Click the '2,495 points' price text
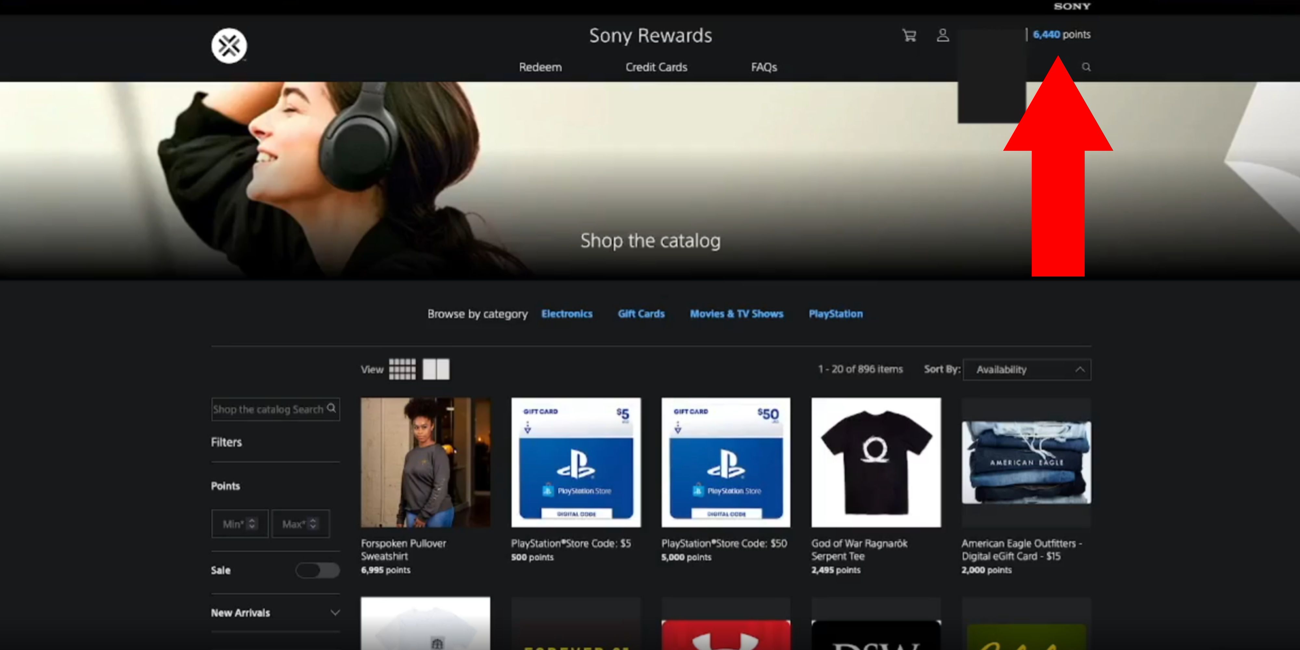Viewport: 1300px width, 650px height. [836, 570]
